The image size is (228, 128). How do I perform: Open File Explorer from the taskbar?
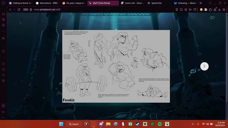pos(108,124)
